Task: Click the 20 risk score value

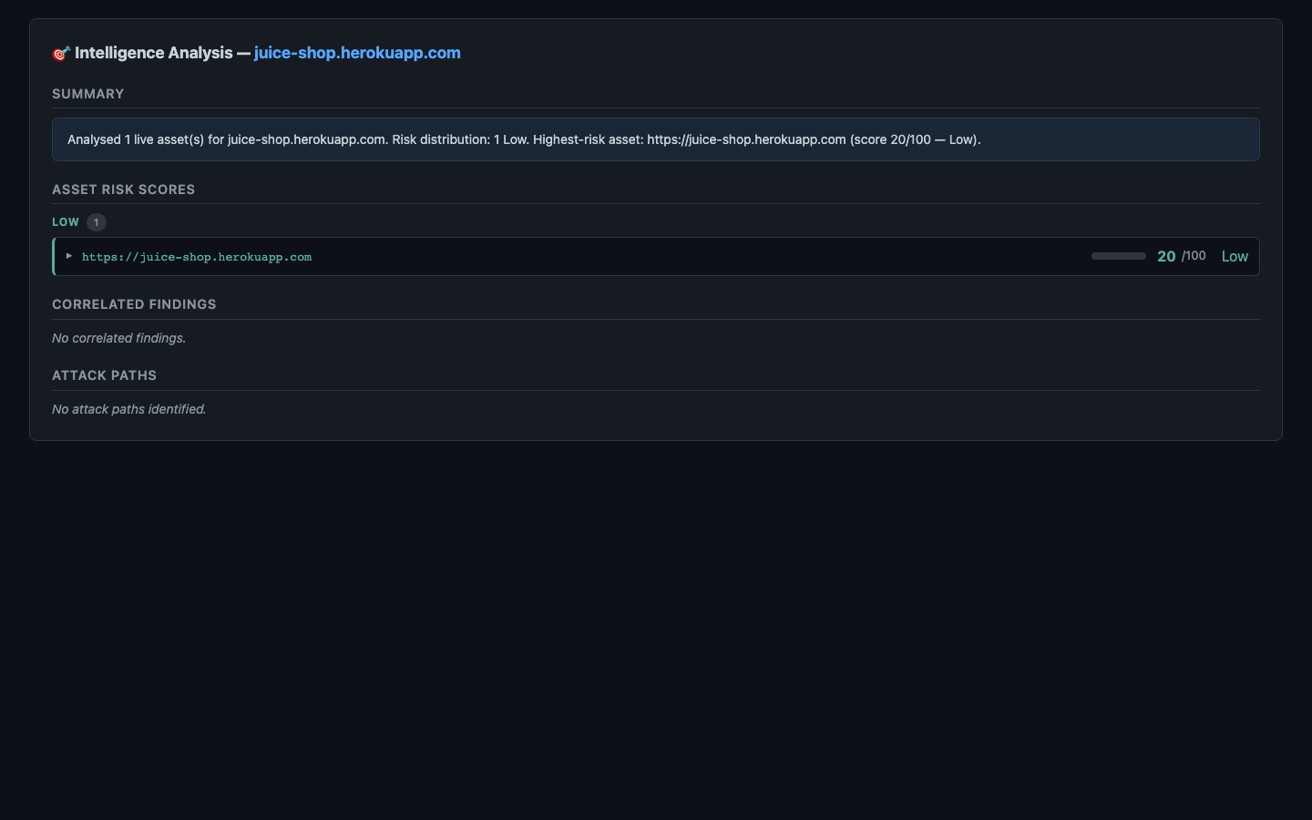Action: tap(1166, 256)
